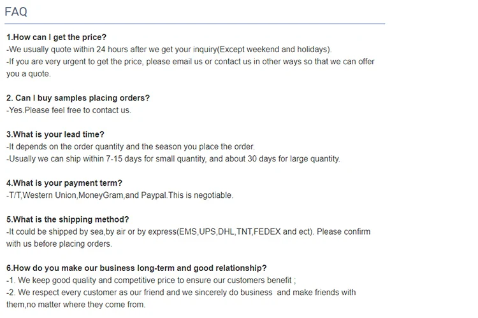Click the answer about good quality and competitive price
Viewport: 478px width, 318px height.
pyautogui.click(x=151, y=280)
